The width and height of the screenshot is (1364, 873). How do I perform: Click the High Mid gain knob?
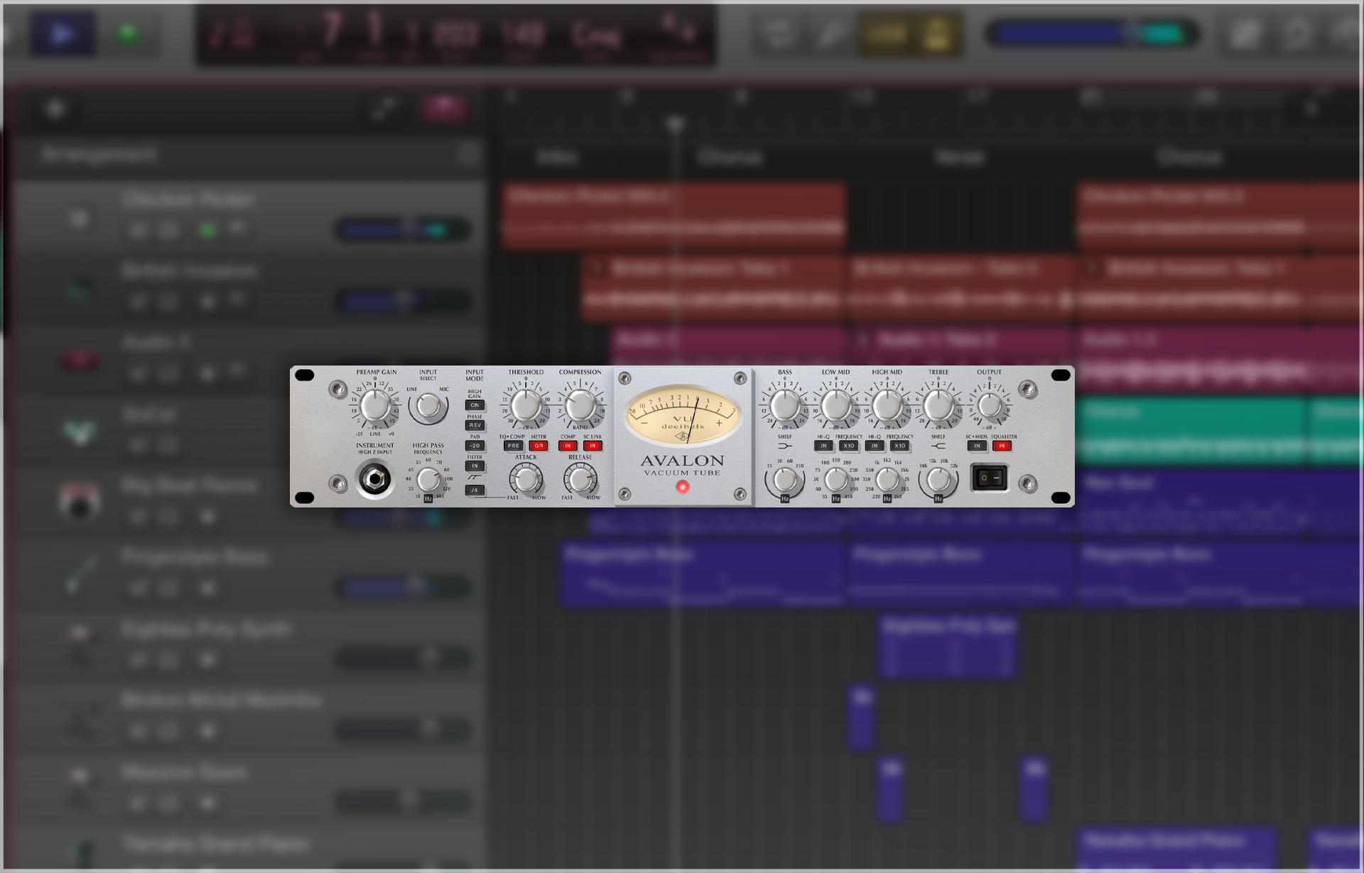[887, 405]
